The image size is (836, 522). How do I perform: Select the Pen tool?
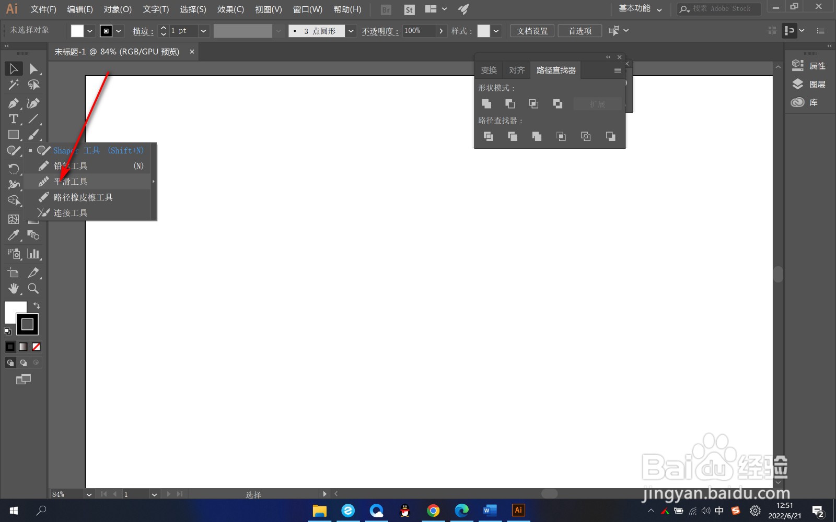coord(14,103)
